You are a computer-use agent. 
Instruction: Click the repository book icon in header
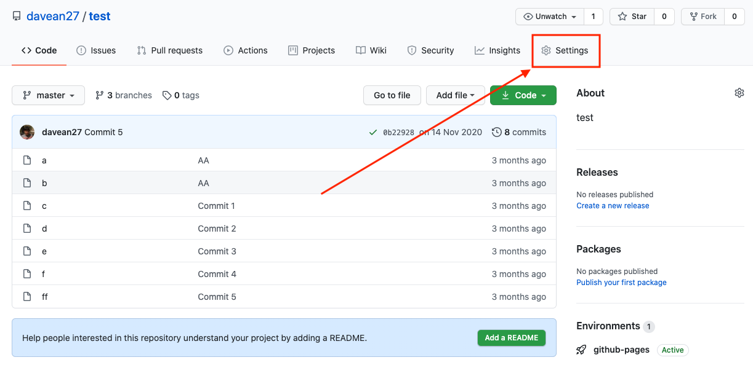[17, 17]
